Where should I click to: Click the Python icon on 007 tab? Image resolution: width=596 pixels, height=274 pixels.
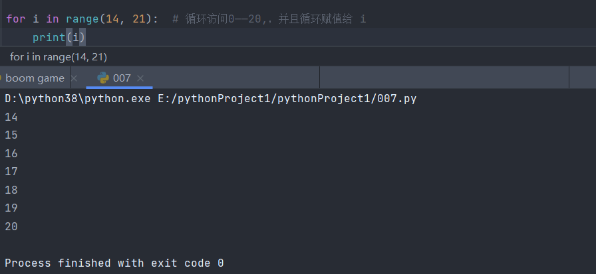pos(103,78)
